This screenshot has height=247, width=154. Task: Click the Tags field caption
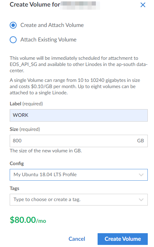click(15, 188)
